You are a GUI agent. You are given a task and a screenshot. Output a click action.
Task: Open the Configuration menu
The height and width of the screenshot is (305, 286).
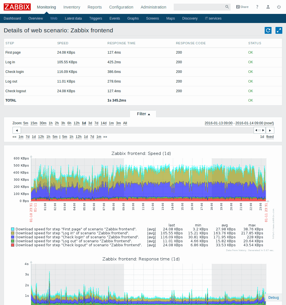pos(121,7)
